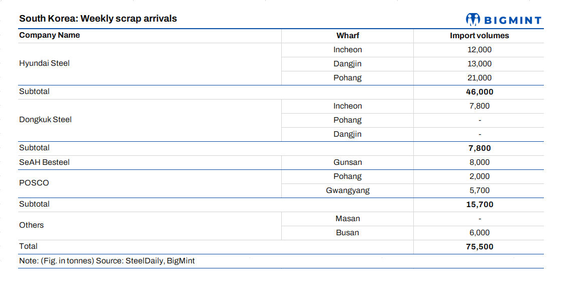Screen dimensions: 573x281
Task: Select the Wharf column header
Action: tap(348, 36)
